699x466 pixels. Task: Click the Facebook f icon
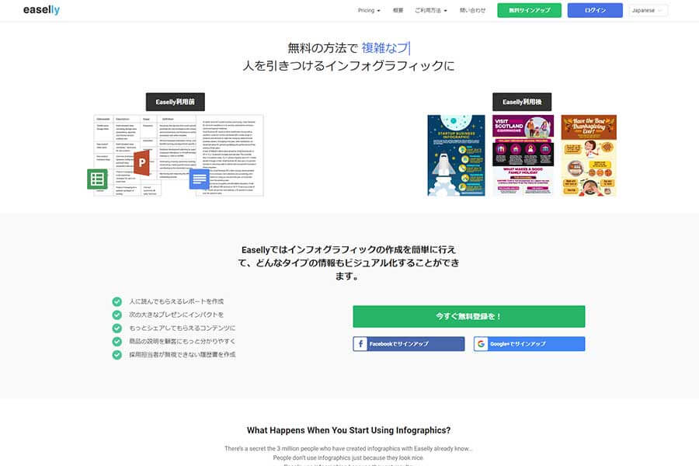click(360, 344)
